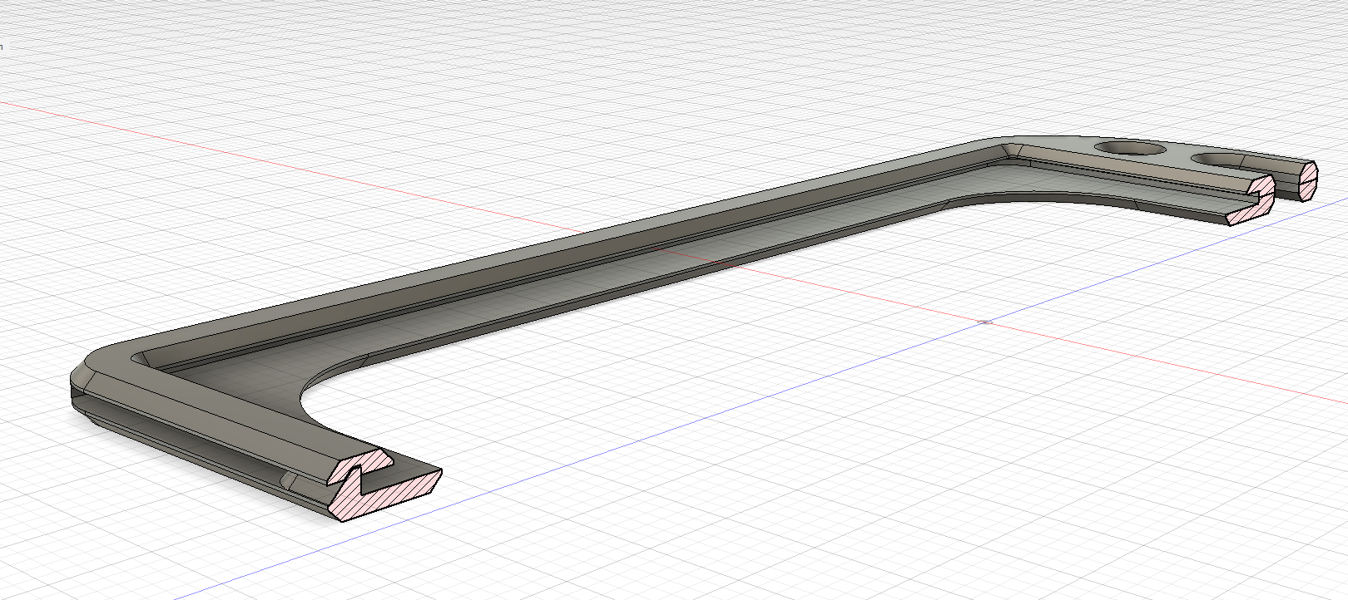This screenshot has width=1348, height=600.
Task: Click the origin point on the grid
Action: click(985, 322)
